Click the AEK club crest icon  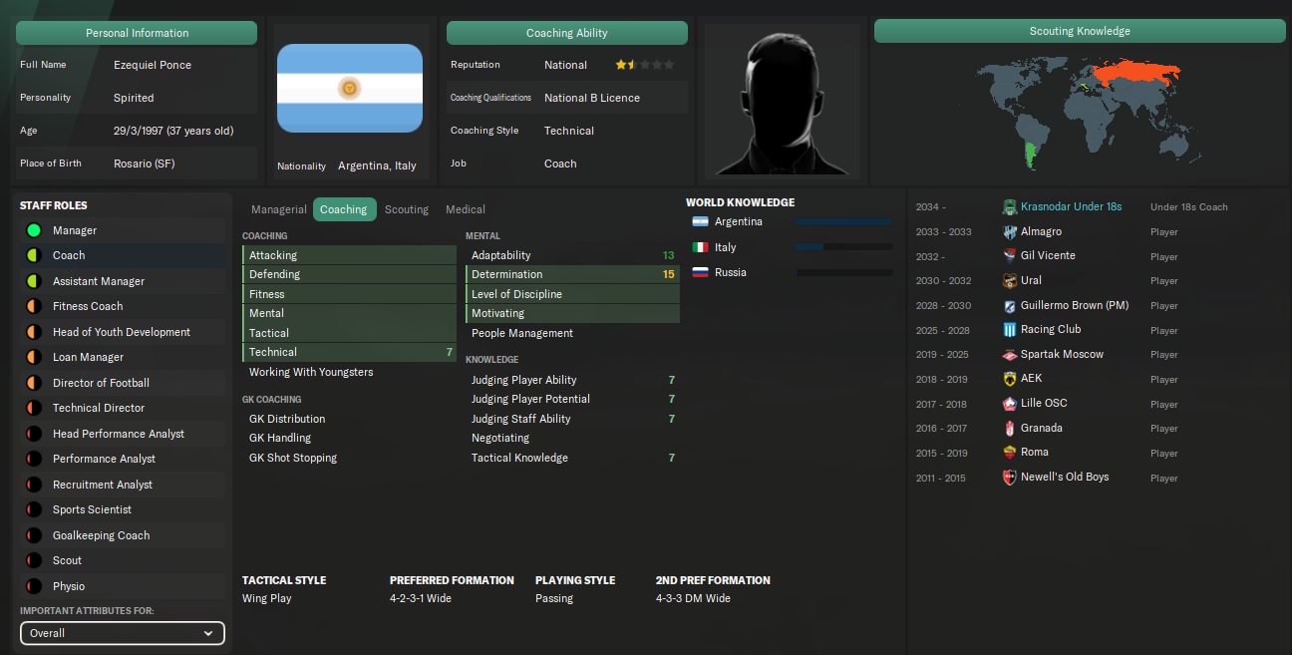tap(1010, 379)
